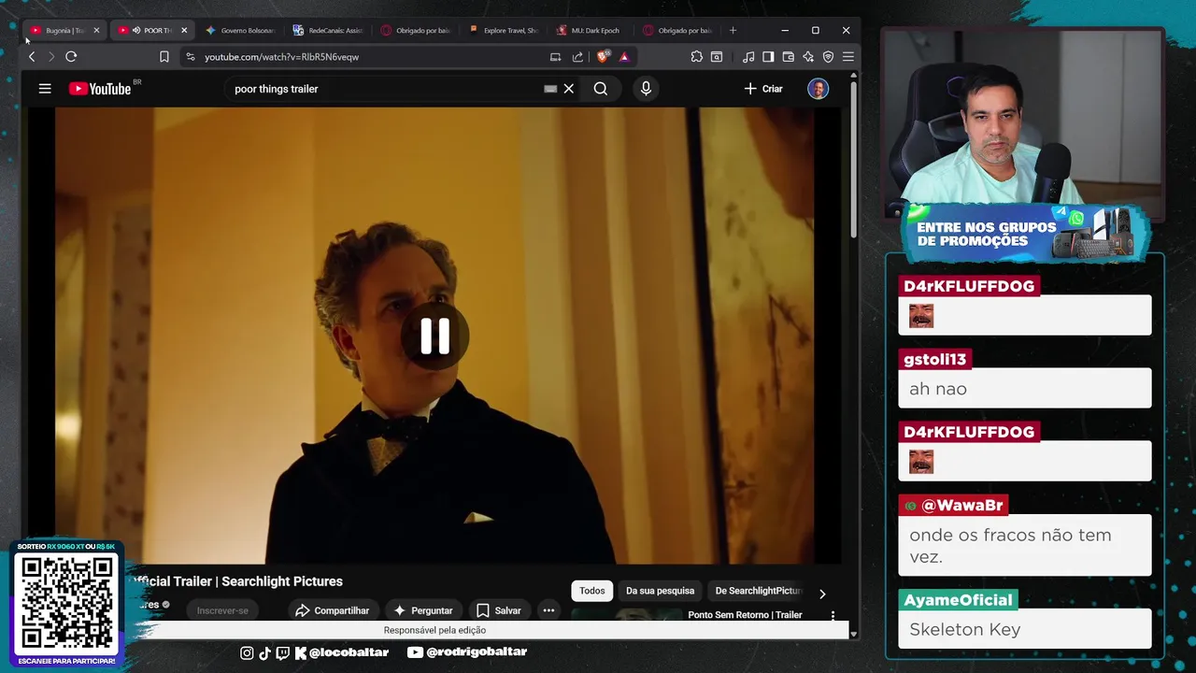Click the gstoli13 chat username
Viewport: 1196px width, 673px height.
[935, 359]
